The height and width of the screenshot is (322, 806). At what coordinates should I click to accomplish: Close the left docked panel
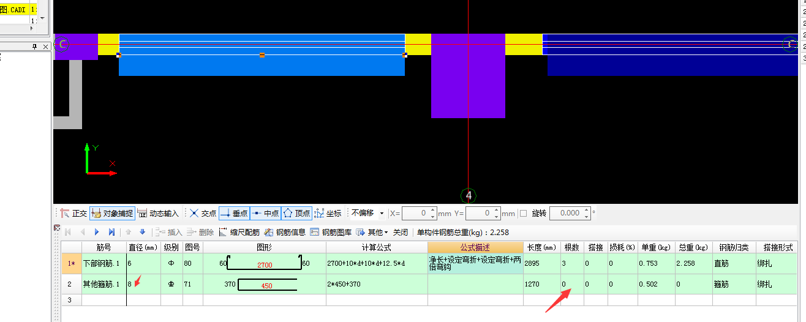(45, 47)
